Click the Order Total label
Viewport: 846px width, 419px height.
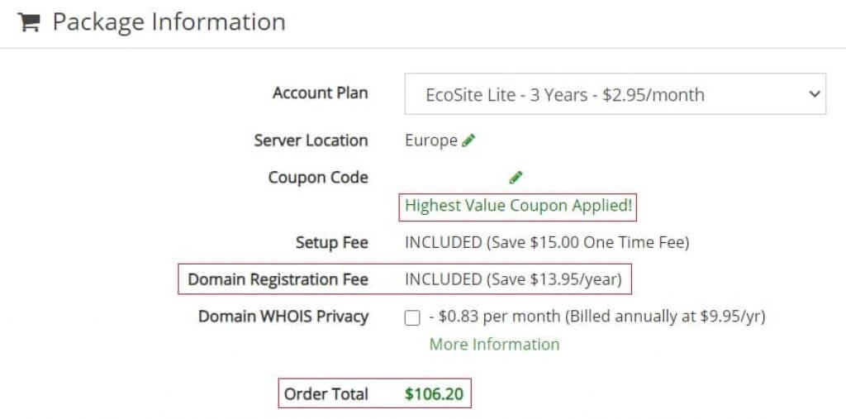pos(326,393)
